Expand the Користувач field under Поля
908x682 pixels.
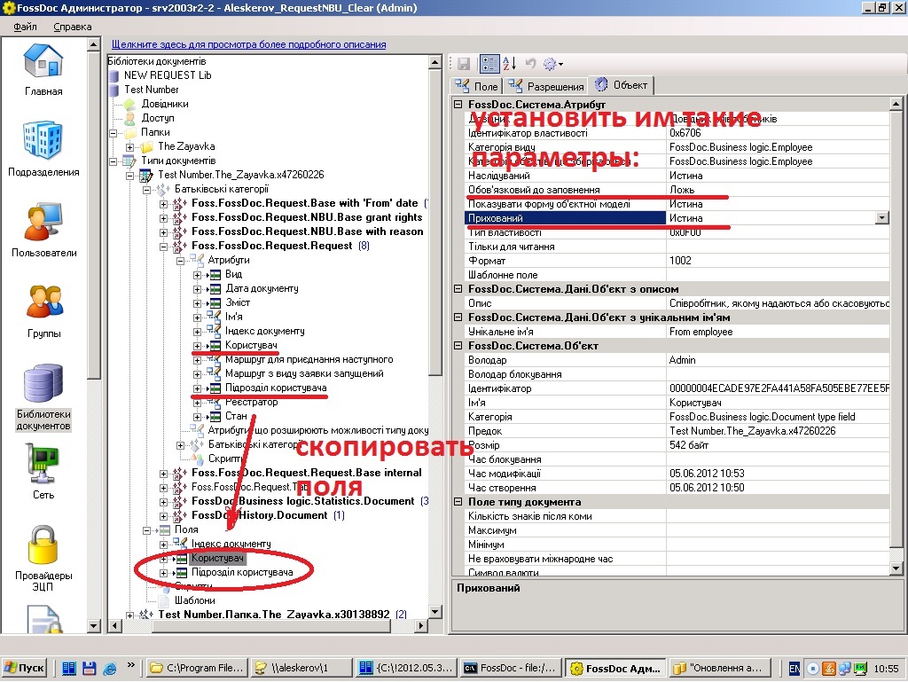[x=164, y=559]
